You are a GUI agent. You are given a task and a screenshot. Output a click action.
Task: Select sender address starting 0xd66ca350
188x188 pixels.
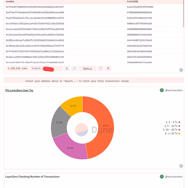coord(35,57)
